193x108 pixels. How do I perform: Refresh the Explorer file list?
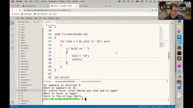35,22
